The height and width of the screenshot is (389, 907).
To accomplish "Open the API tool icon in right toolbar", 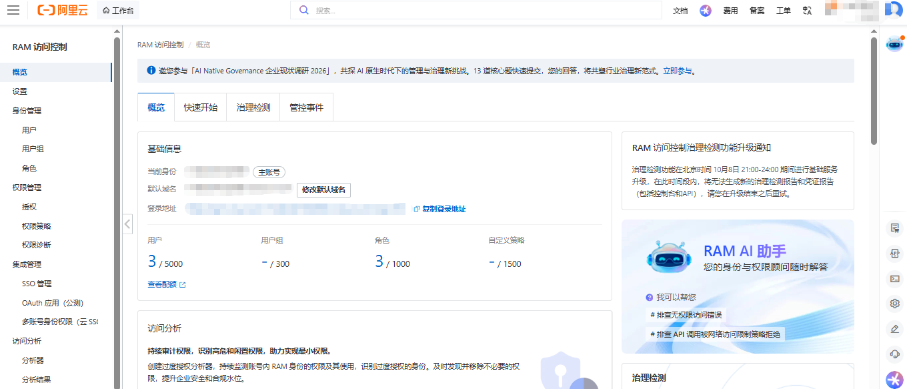I will pos(895,254).
